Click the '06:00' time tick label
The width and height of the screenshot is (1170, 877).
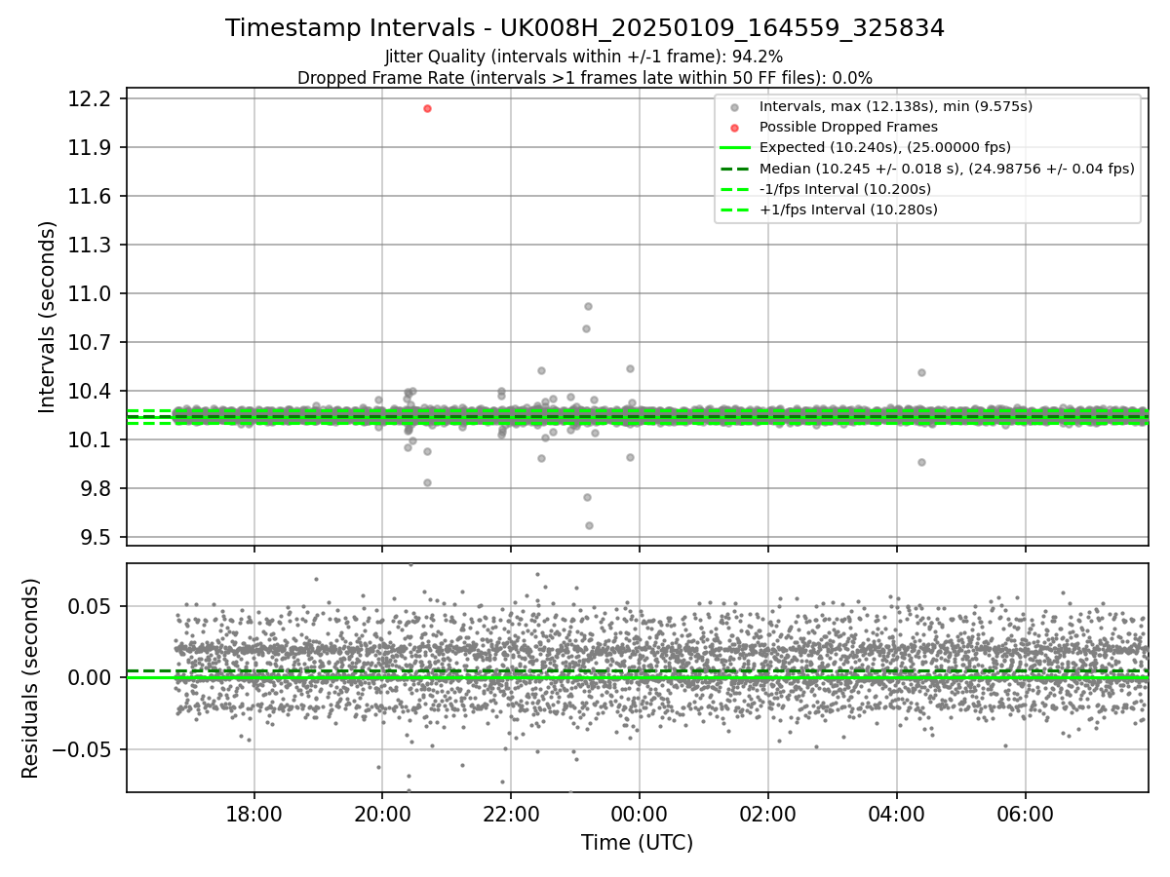(x=1025, y=814)
